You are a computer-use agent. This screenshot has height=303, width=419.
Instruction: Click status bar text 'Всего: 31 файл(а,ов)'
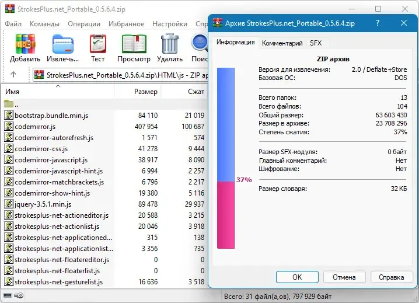click(x=256, y=297)
